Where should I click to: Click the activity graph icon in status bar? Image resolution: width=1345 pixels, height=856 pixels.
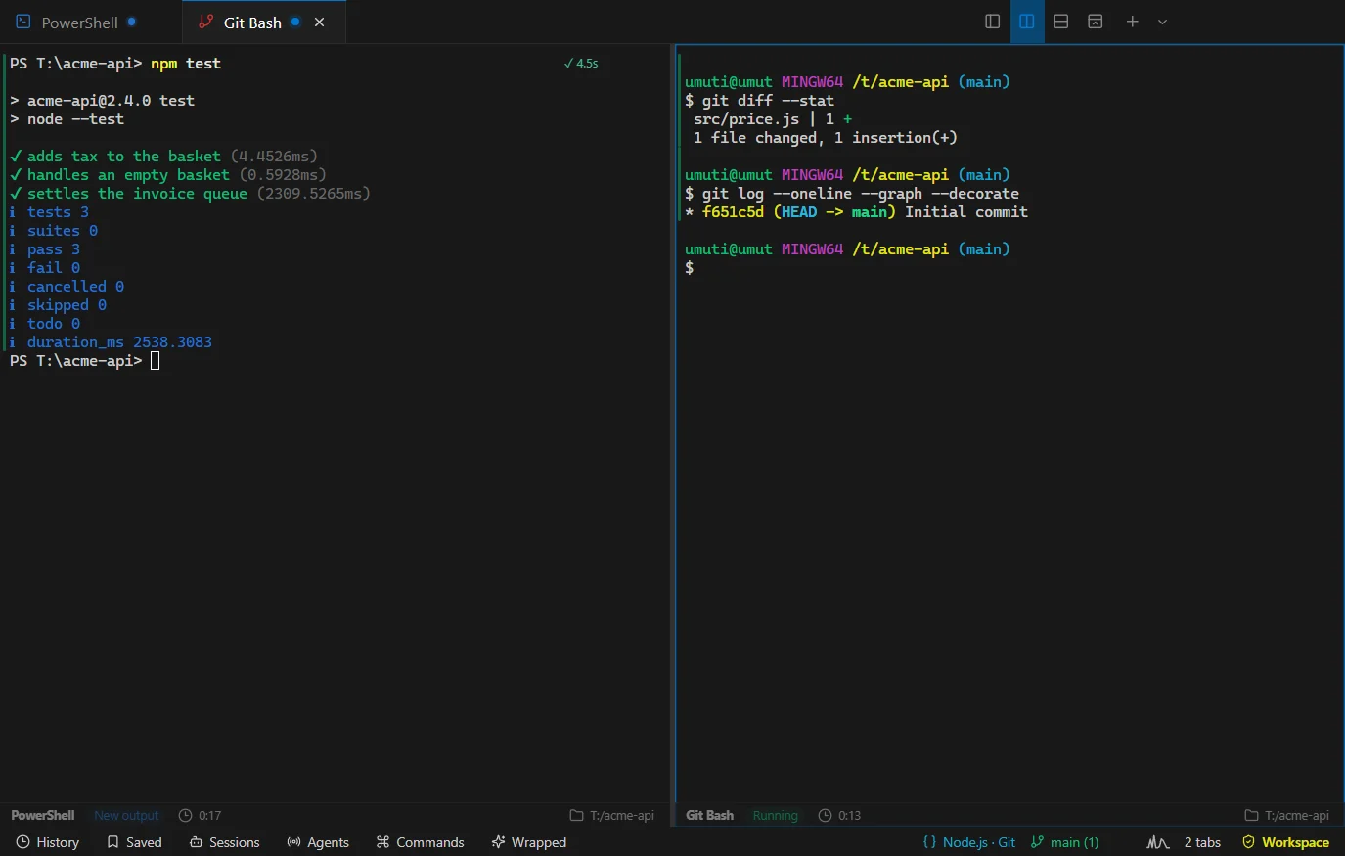1158,842
